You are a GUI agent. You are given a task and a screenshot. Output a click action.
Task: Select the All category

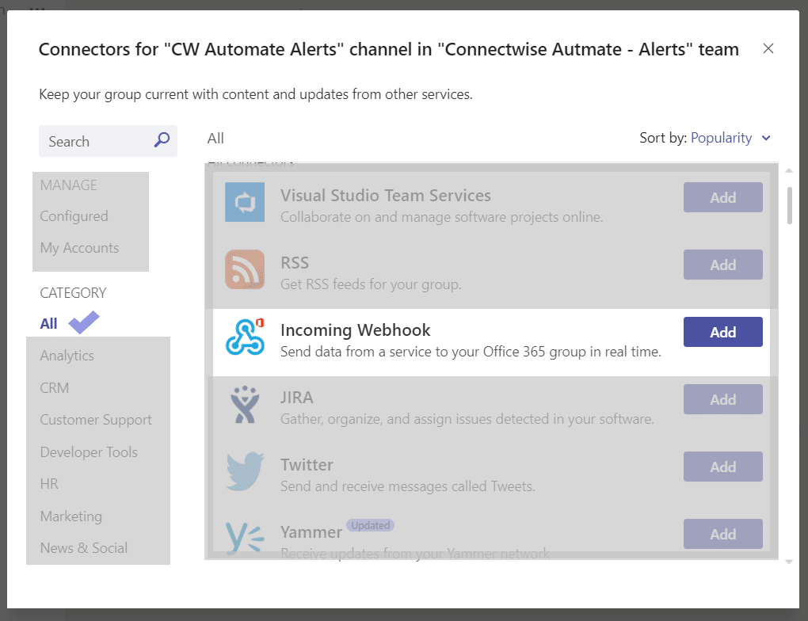pos(48,324)
